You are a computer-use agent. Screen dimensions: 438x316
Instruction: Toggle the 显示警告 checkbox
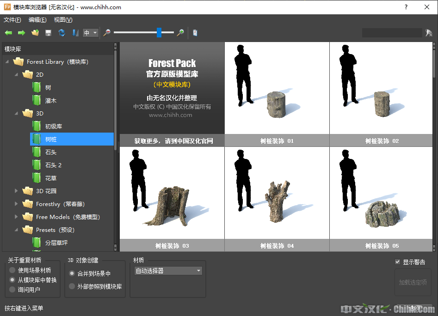(x=397, y=262)
